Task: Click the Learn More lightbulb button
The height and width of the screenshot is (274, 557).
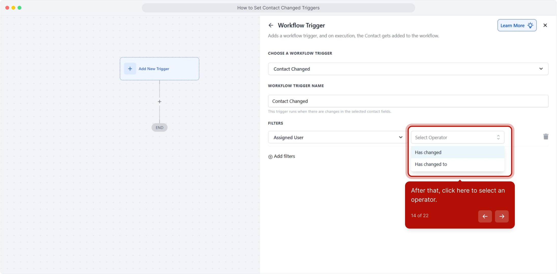Action: [x=517, y=25]
